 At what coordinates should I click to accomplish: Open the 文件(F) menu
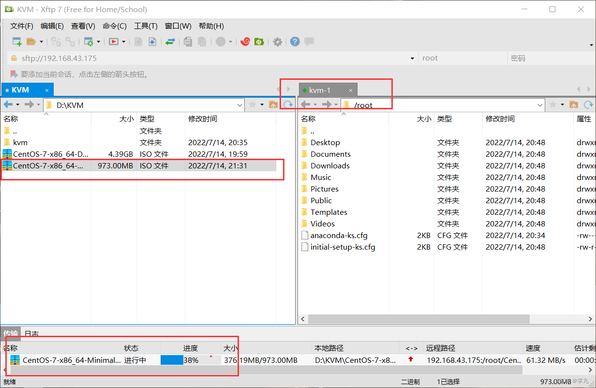click(x=22, y=26)
